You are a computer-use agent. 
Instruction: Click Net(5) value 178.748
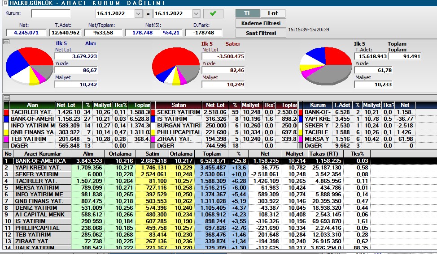click(x=142, y=33)
